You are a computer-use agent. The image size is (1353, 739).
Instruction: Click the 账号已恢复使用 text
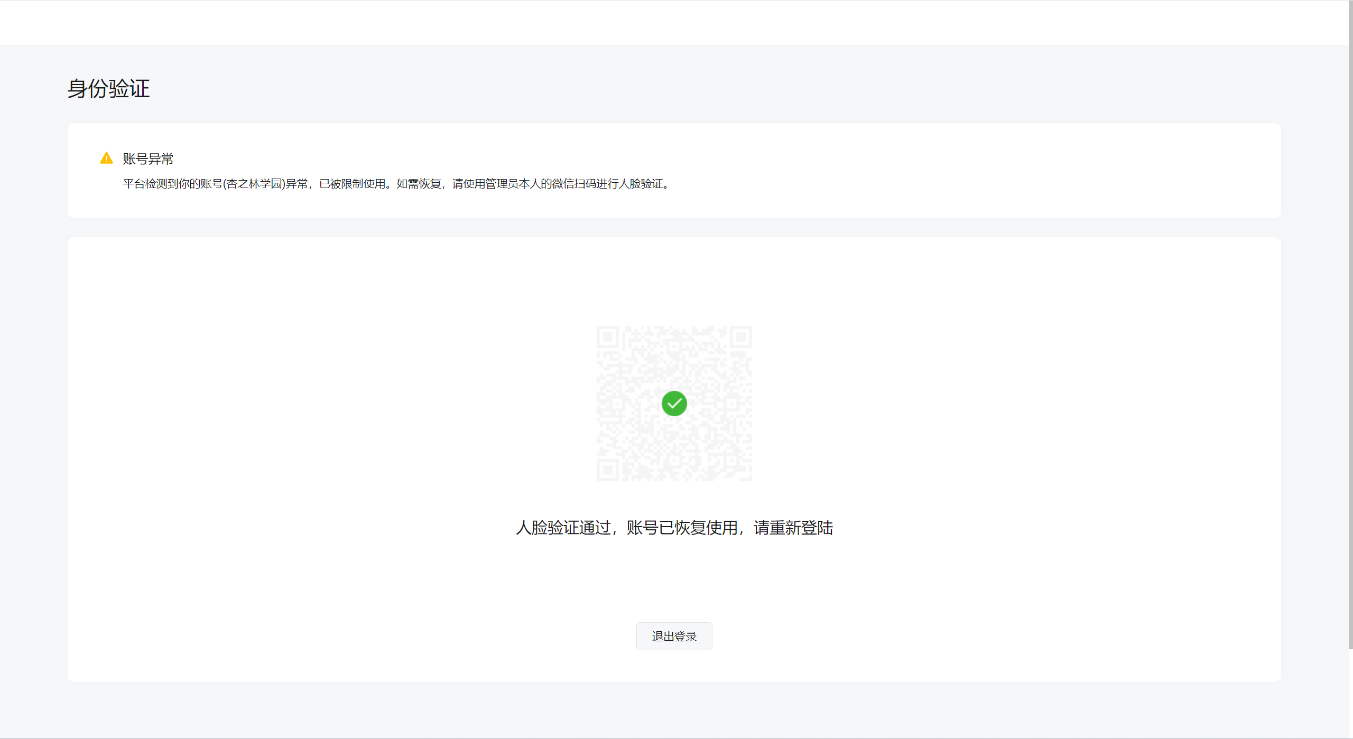point(682,528)
